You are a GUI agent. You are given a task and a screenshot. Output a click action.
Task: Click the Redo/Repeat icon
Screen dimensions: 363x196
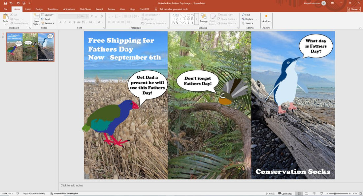click(18, 3)
